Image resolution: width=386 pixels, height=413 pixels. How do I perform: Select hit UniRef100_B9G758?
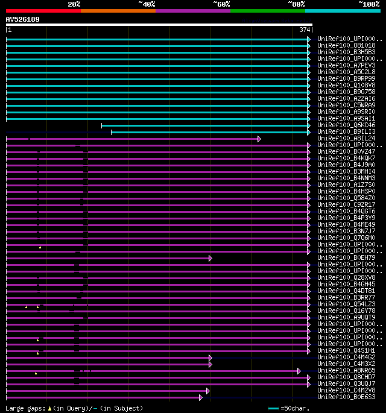point(346,92)
